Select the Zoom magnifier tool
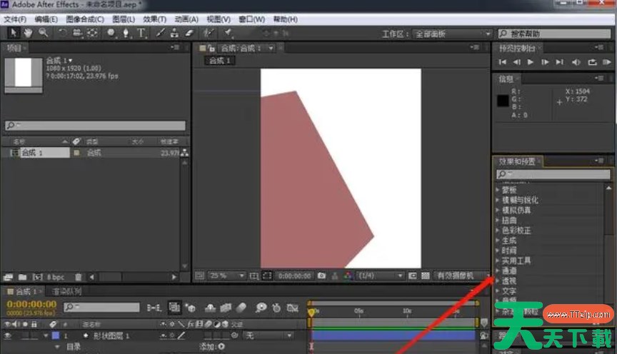 44,33
